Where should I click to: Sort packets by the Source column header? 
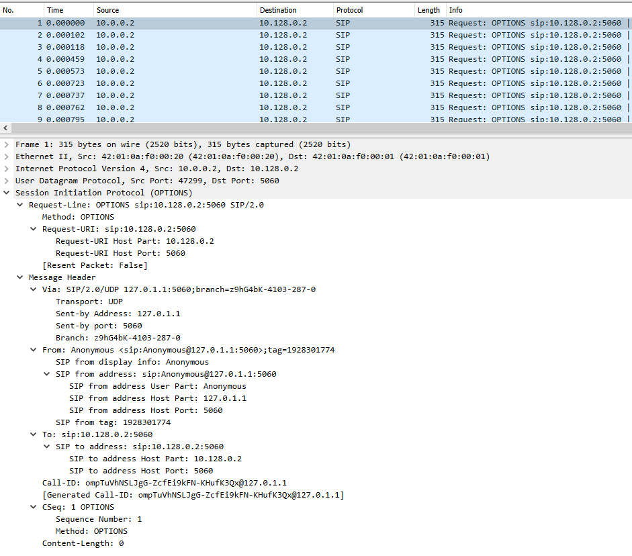[x=175, y=10]
